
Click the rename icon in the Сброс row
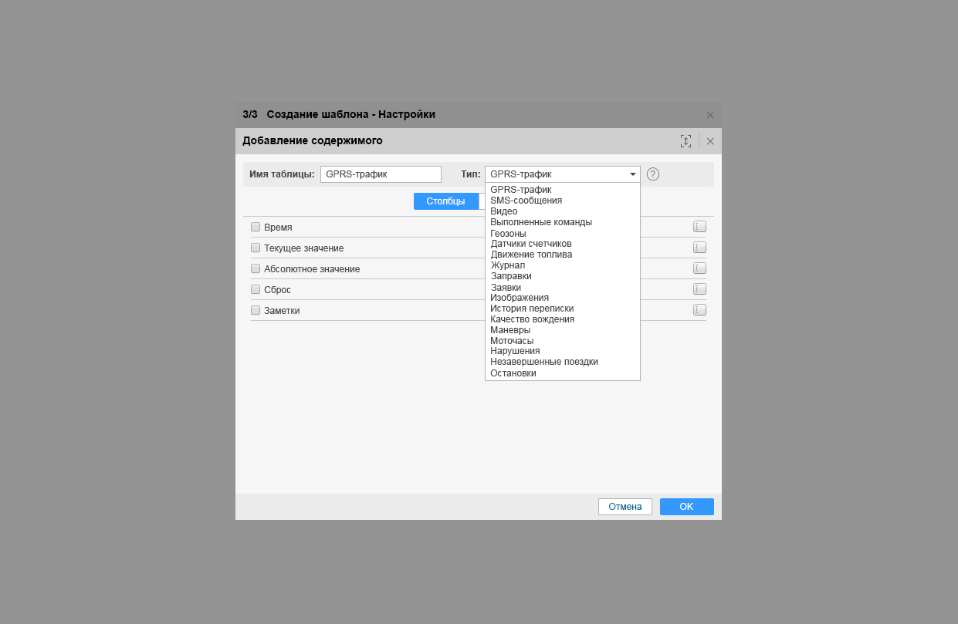pos(699,289)
